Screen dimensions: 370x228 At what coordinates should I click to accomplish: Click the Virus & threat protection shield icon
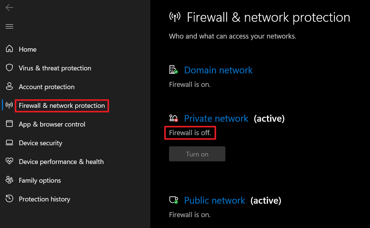(10, 68)
